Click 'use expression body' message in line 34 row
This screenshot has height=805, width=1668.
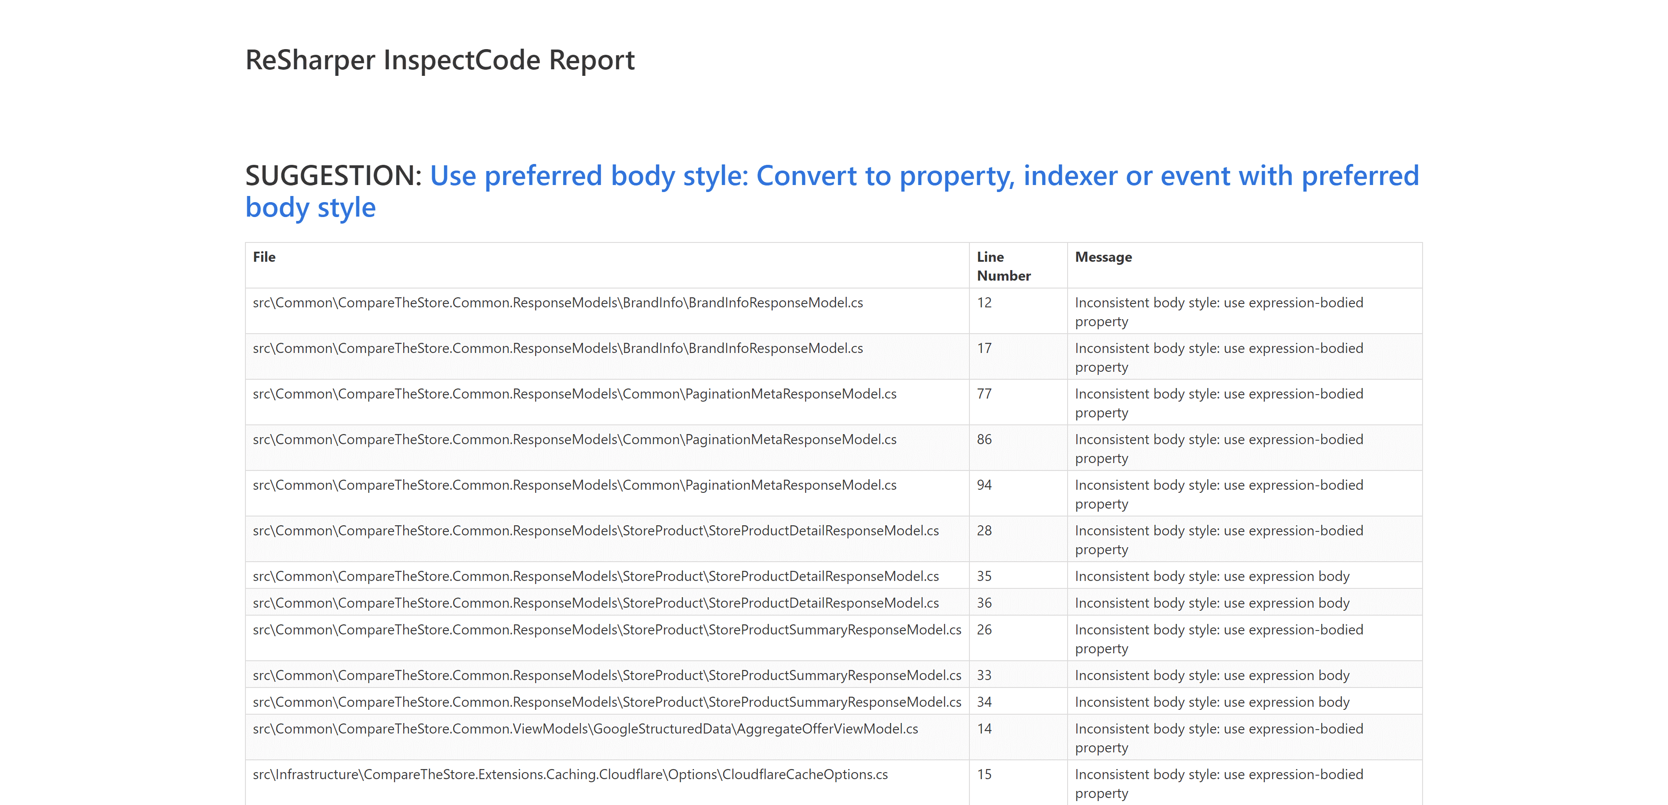tap(1212, 702)
